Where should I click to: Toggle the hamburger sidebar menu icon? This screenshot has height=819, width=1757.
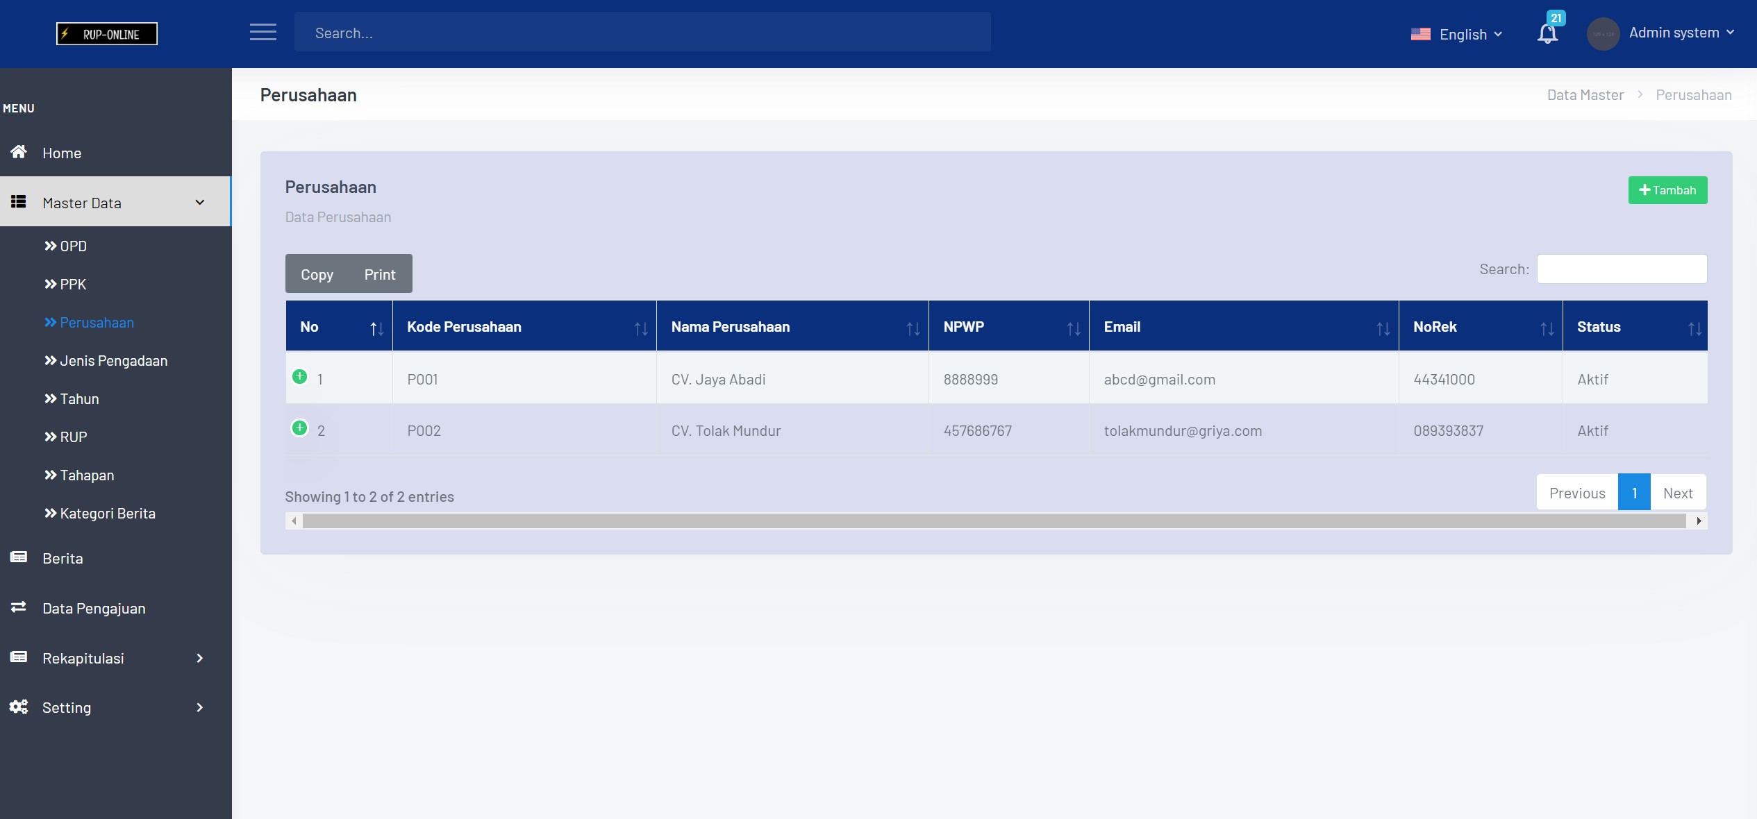click(263, 32)
